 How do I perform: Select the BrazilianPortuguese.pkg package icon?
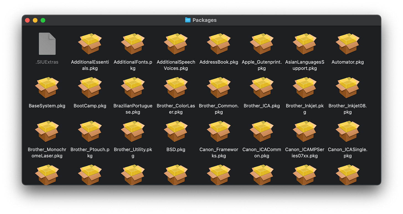pyautogui.click(x=133, y=87)
